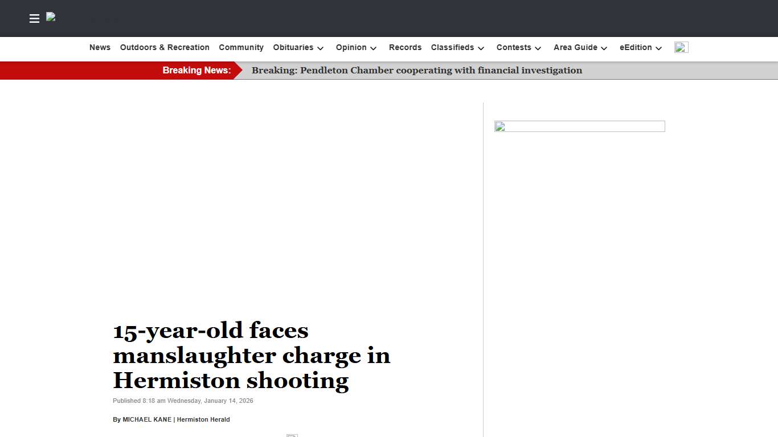Screen dimensions: 778x437
Task: Click the manslaughter charge article headline
Action: point(252,355)
